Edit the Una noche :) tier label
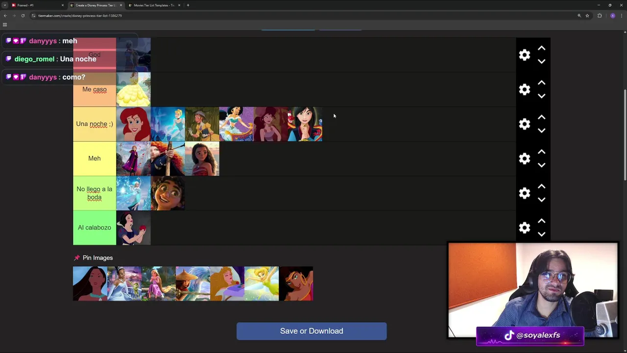 (x=95, y=124)
